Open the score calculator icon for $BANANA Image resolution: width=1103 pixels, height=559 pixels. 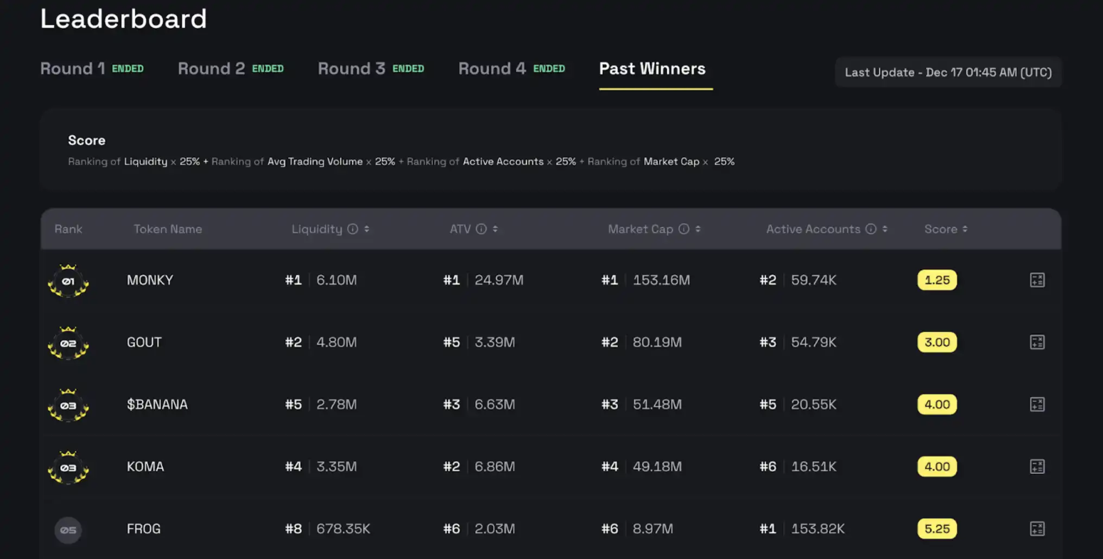click(1037, 404)
